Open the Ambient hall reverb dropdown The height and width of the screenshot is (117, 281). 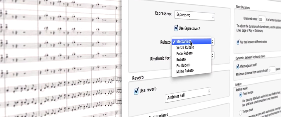[x=188, y=95]
